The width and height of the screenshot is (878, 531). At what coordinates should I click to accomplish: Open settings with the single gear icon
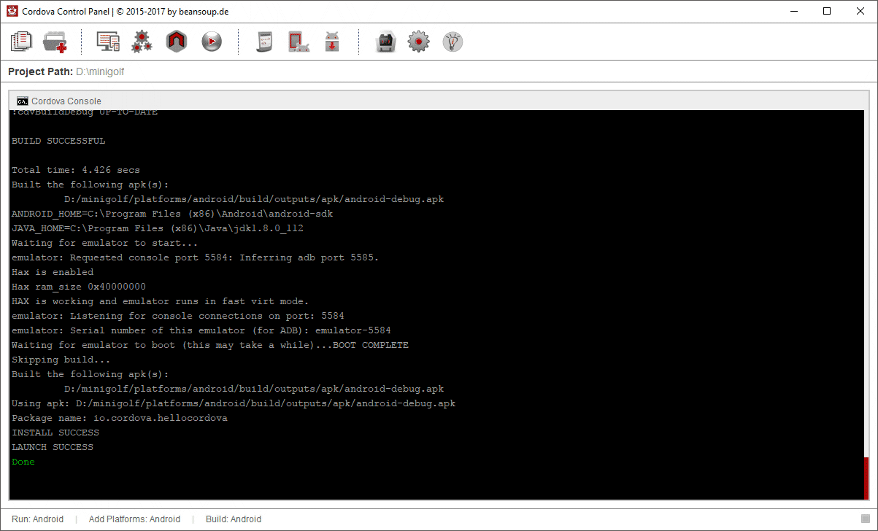418,42
